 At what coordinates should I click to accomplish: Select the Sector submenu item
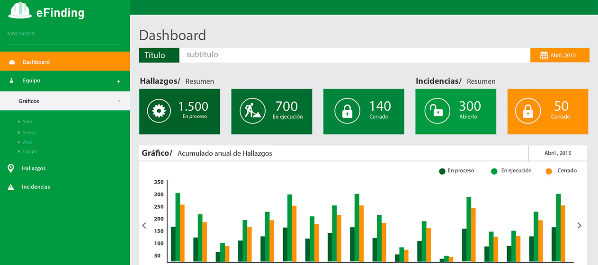point(29,132)
